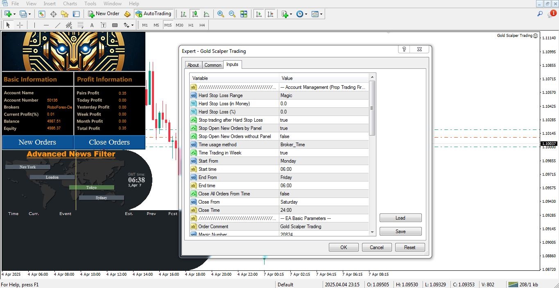Toggle chart Auto Scroll
The height and width of the screenshot is (288, 559).
(259, 14)
